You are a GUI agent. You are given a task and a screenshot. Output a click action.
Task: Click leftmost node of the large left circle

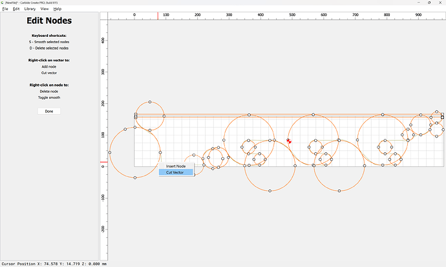pyautogui.click(x=110, y=153)
